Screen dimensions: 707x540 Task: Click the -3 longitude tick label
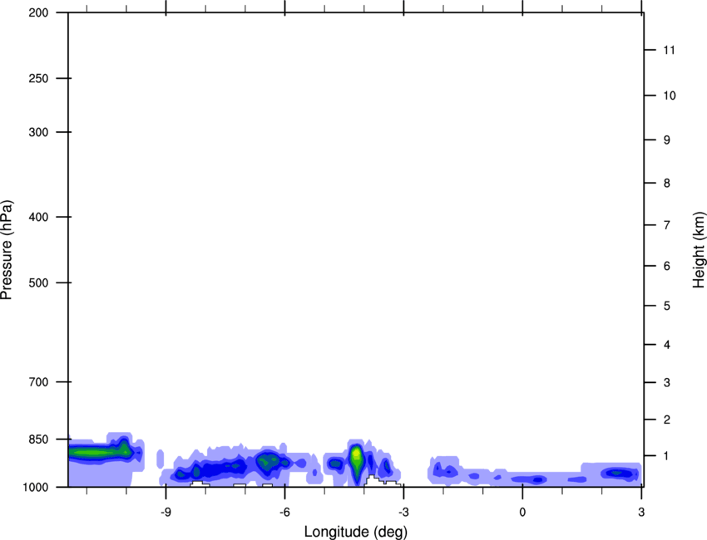coord(403,513)
